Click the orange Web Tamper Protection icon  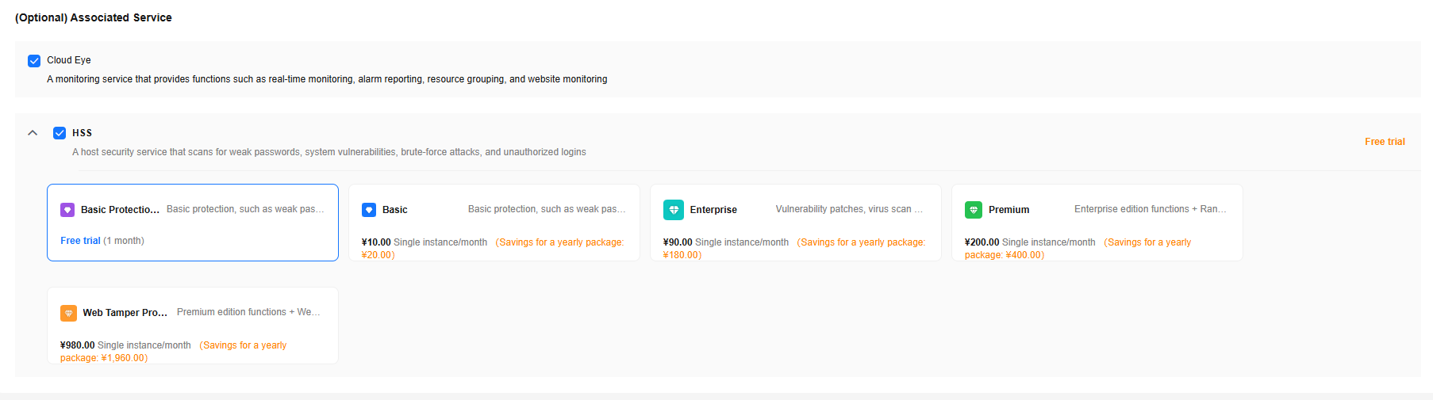pos(68,313)
